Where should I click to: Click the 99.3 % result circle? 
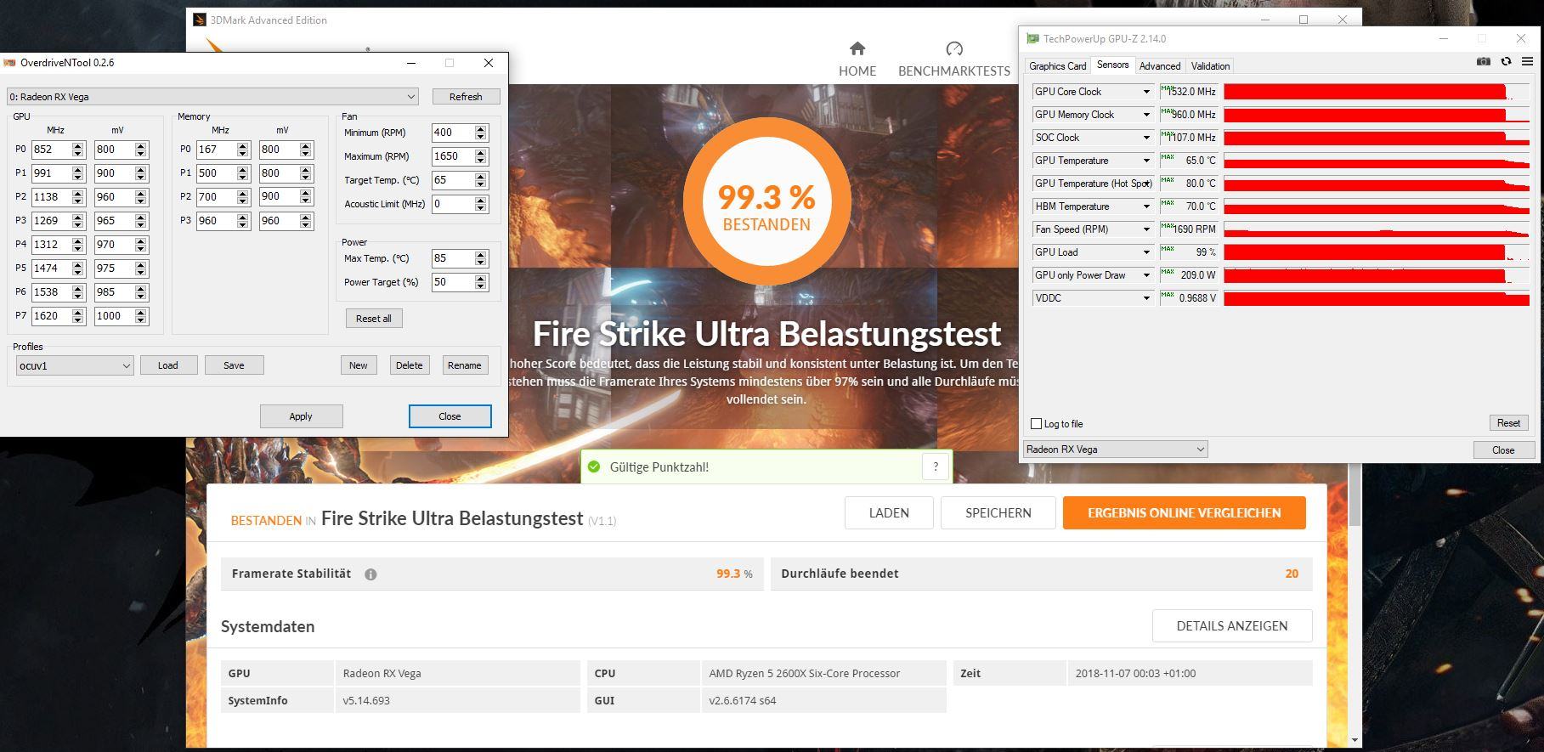tap(766, 201)
